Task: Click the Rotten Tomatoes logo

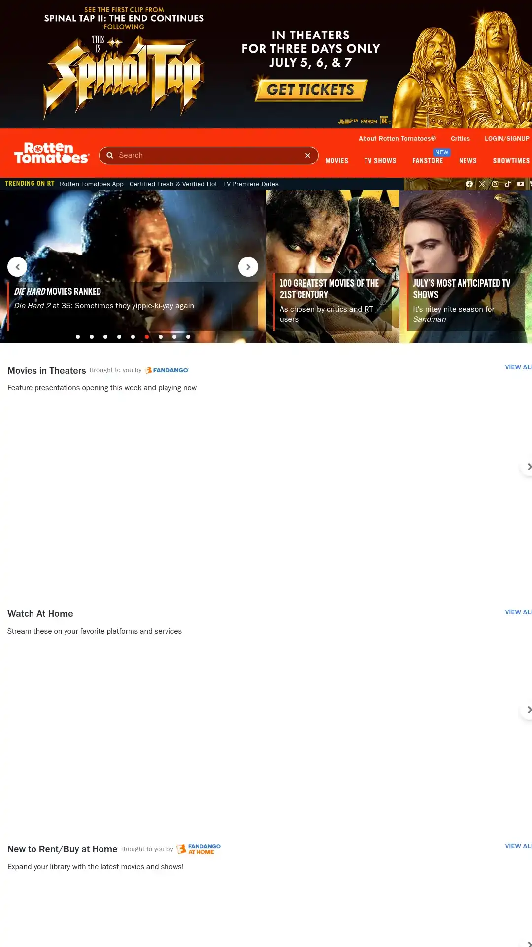Action: pyautogui.click(x=52, y=153)
